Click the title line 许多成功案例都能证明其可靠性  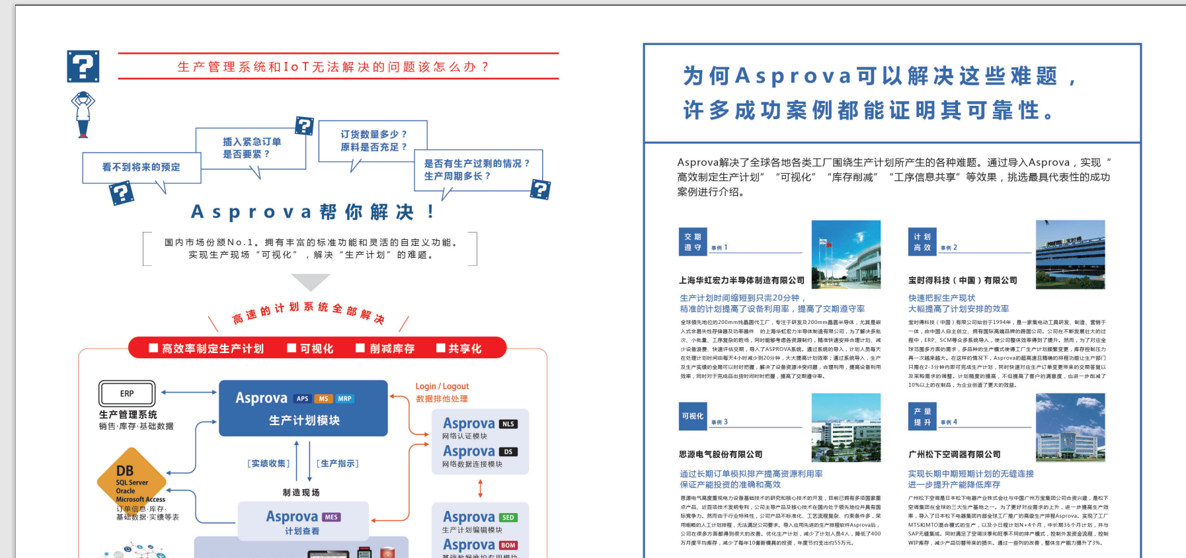point(869,110)
